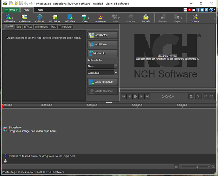
Task: Click the Add Audio button
Action: (102, 53)
